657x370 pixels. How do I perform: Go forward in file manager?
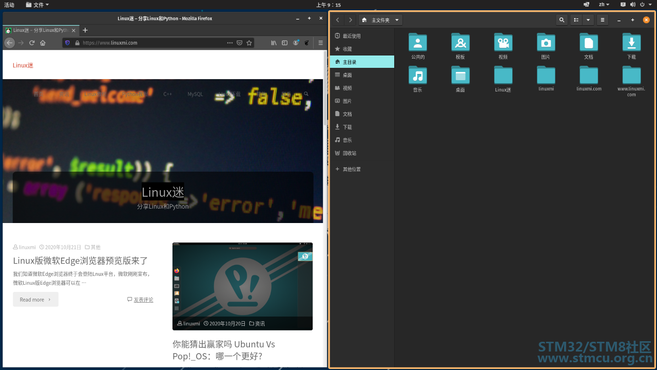[351, 20]
